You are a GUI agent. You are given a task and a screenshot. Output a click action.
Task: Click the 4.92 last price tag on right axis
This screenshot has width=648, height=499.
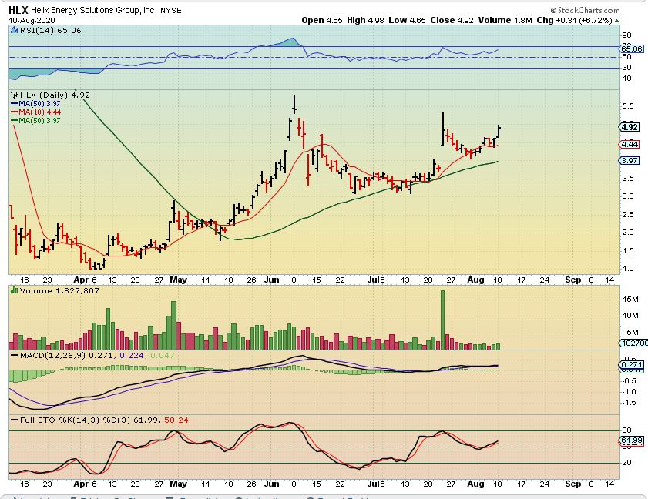pyautogui.click(x=630, y=127)
